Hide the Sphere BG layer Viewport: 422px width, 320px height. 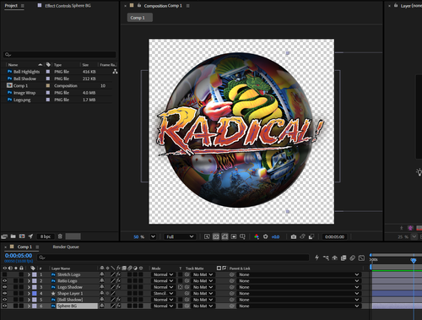[x=4, y=306]
